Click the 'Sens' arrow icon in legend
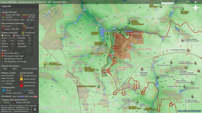 click(28, 20)
